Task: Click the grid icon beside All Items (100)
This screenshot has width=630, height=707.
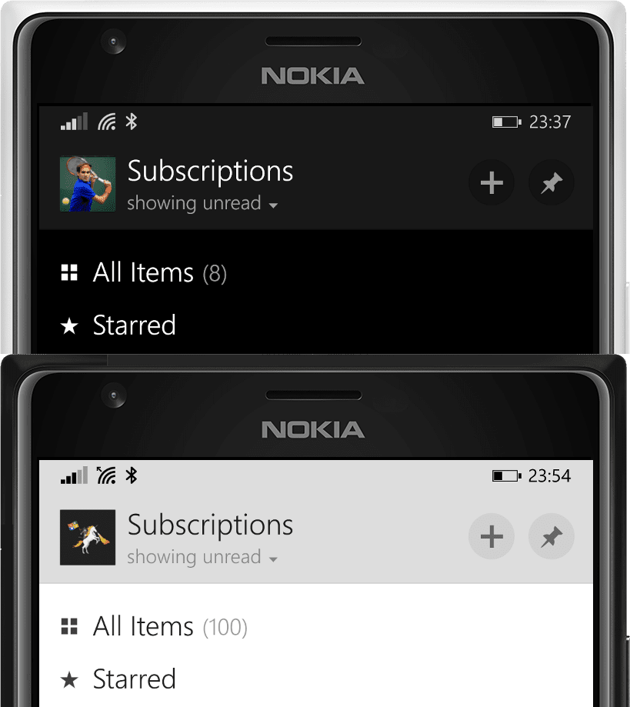Action: coord(69,626)
